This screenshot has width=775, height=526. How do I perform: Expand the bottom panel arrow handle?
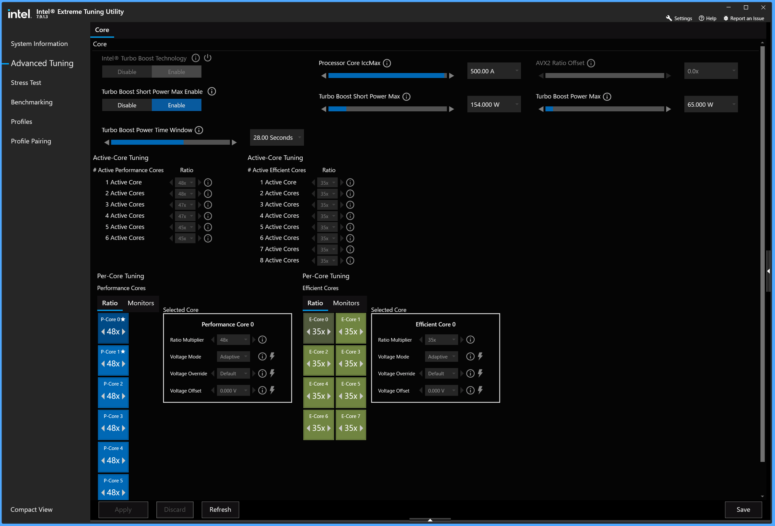point(430,520)
